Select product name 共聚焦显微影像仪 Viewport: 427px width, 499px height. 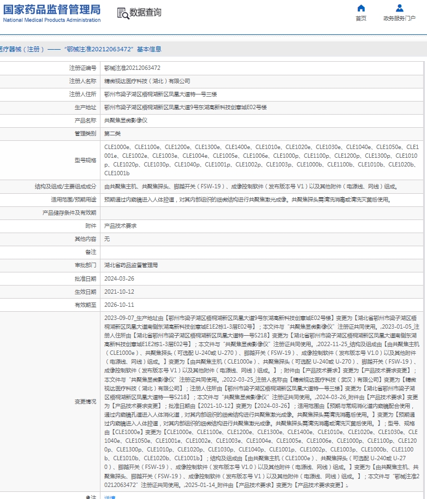tap(126, 120)
